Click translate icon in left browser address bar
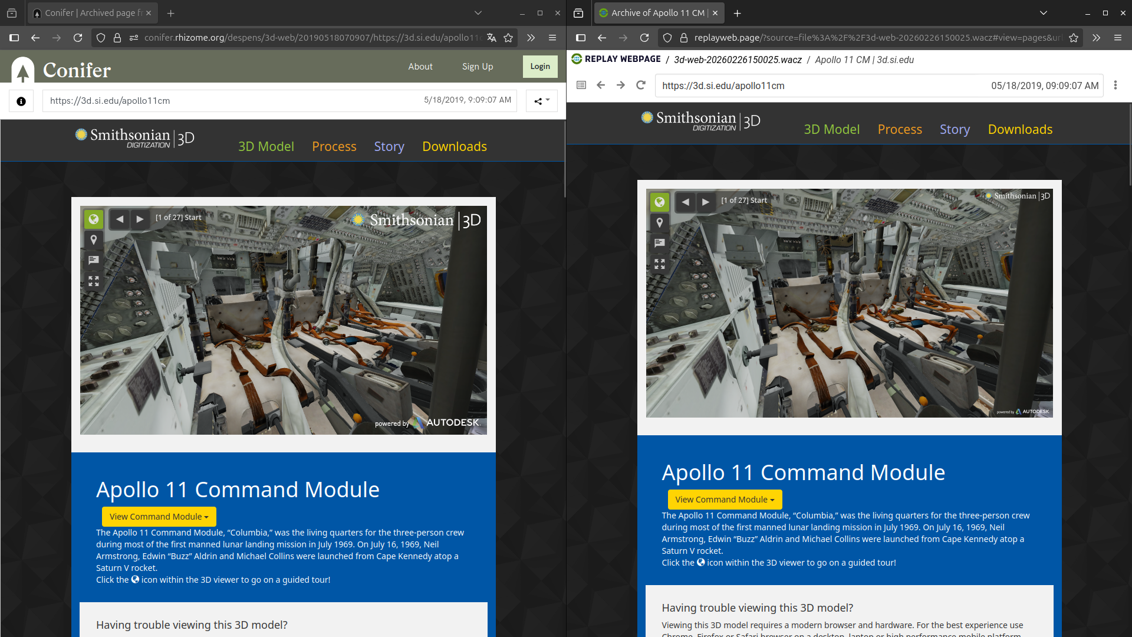 (x=492, y=38)
